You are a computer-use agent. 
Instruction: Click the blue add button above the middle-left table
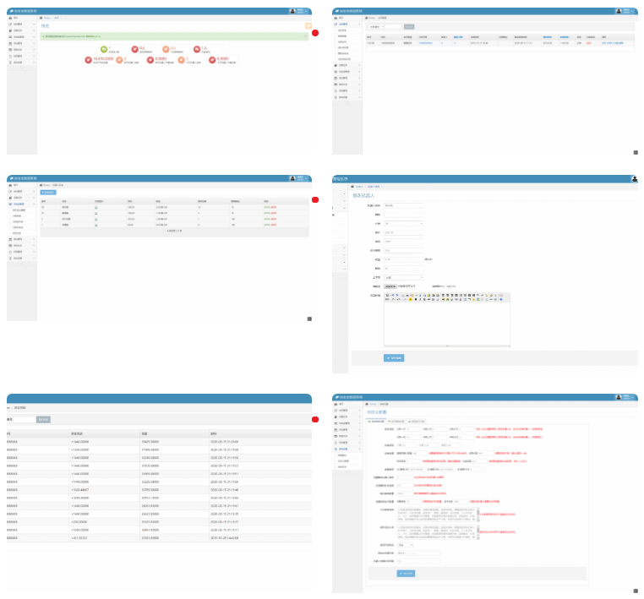click(x=48, y=192)
